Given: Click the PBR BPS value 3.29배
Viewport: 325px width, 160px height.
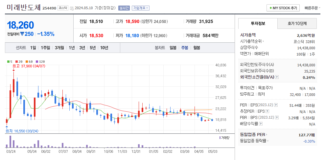Looking at the screenshot, I should (x=293, y=118).
